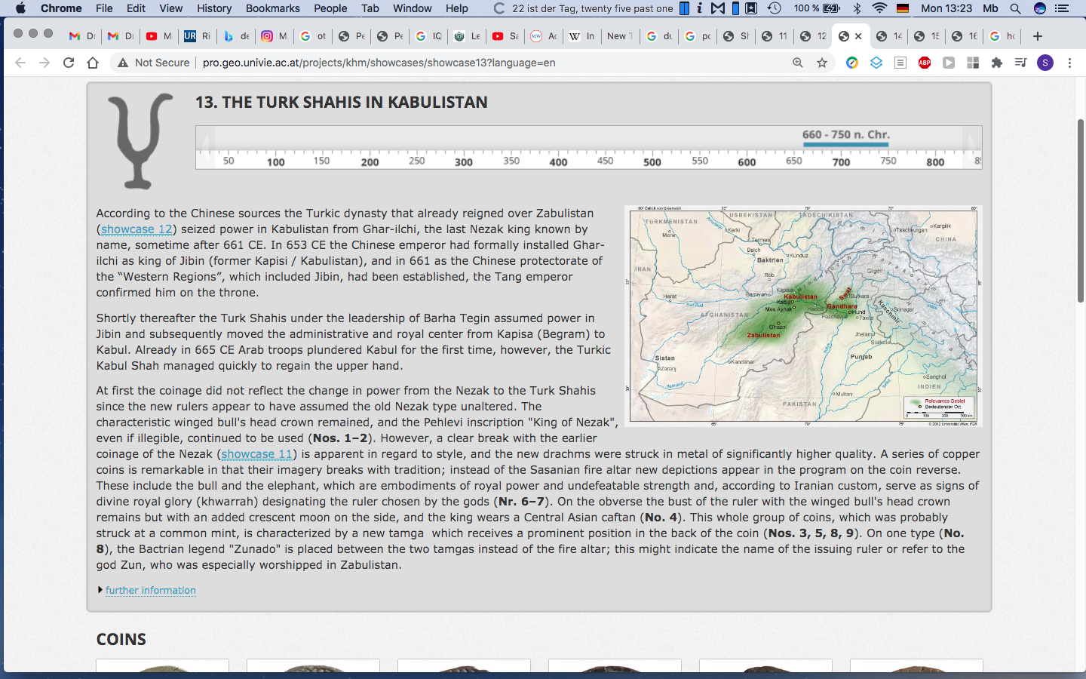
Task: Open the purple S profile avatar
Action: 1045,63
